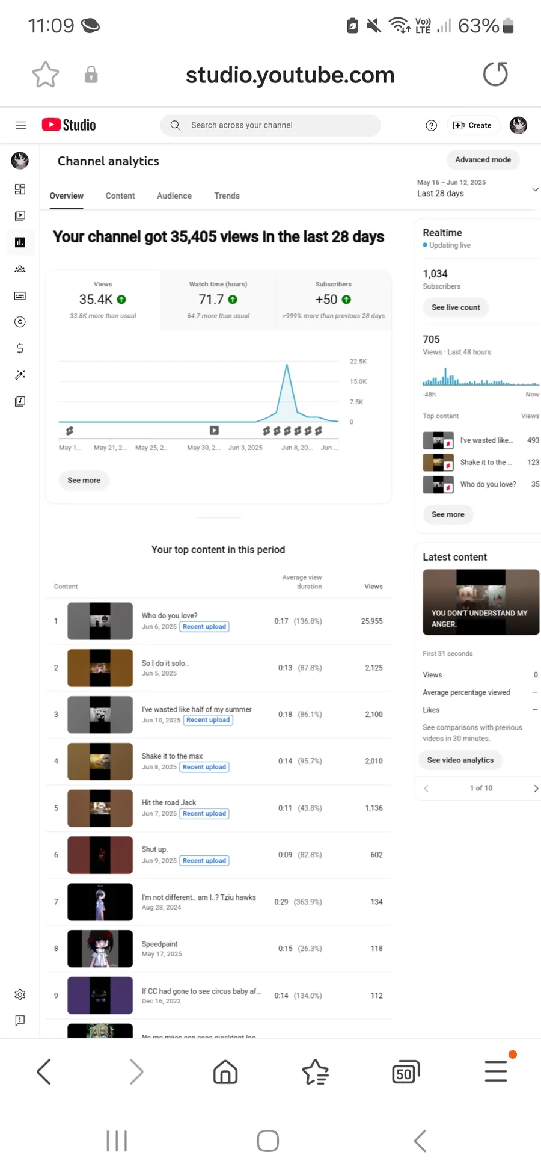Click the video publish marker on chart timeline
This screenshot has width=541, height=1173.
coord(214,431)
